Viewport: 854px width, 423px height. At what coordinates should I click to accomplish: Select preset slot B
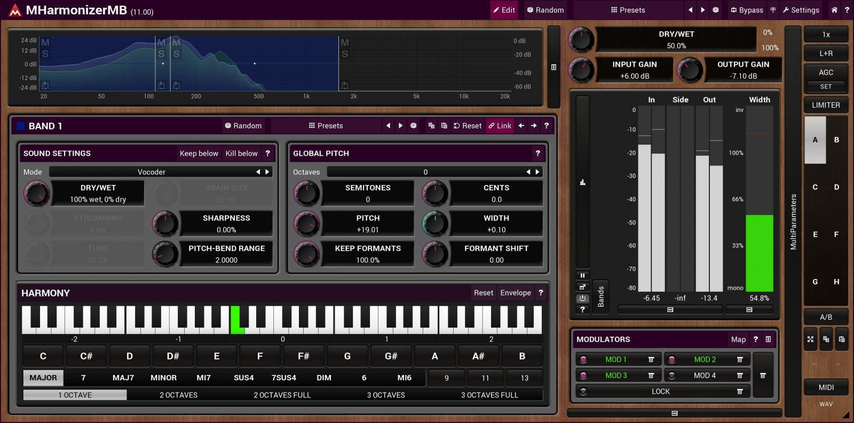[x=836, y=140]
